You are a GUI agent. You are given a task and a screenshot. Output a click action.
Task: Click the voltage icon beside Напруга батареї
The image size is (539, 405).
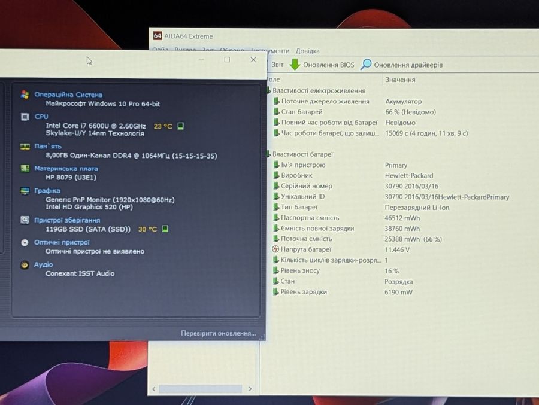point(275,249)
